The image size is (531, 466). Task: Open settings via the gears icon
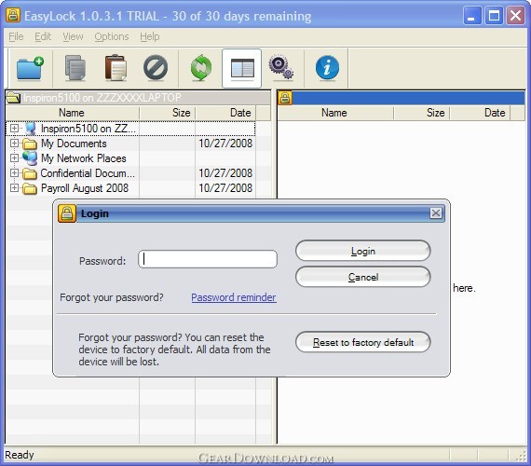point(281,67)
